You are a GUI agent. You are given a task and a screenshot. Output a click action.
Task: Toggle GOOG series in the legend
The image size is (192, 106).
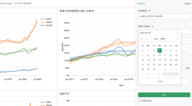pos(46,25)
